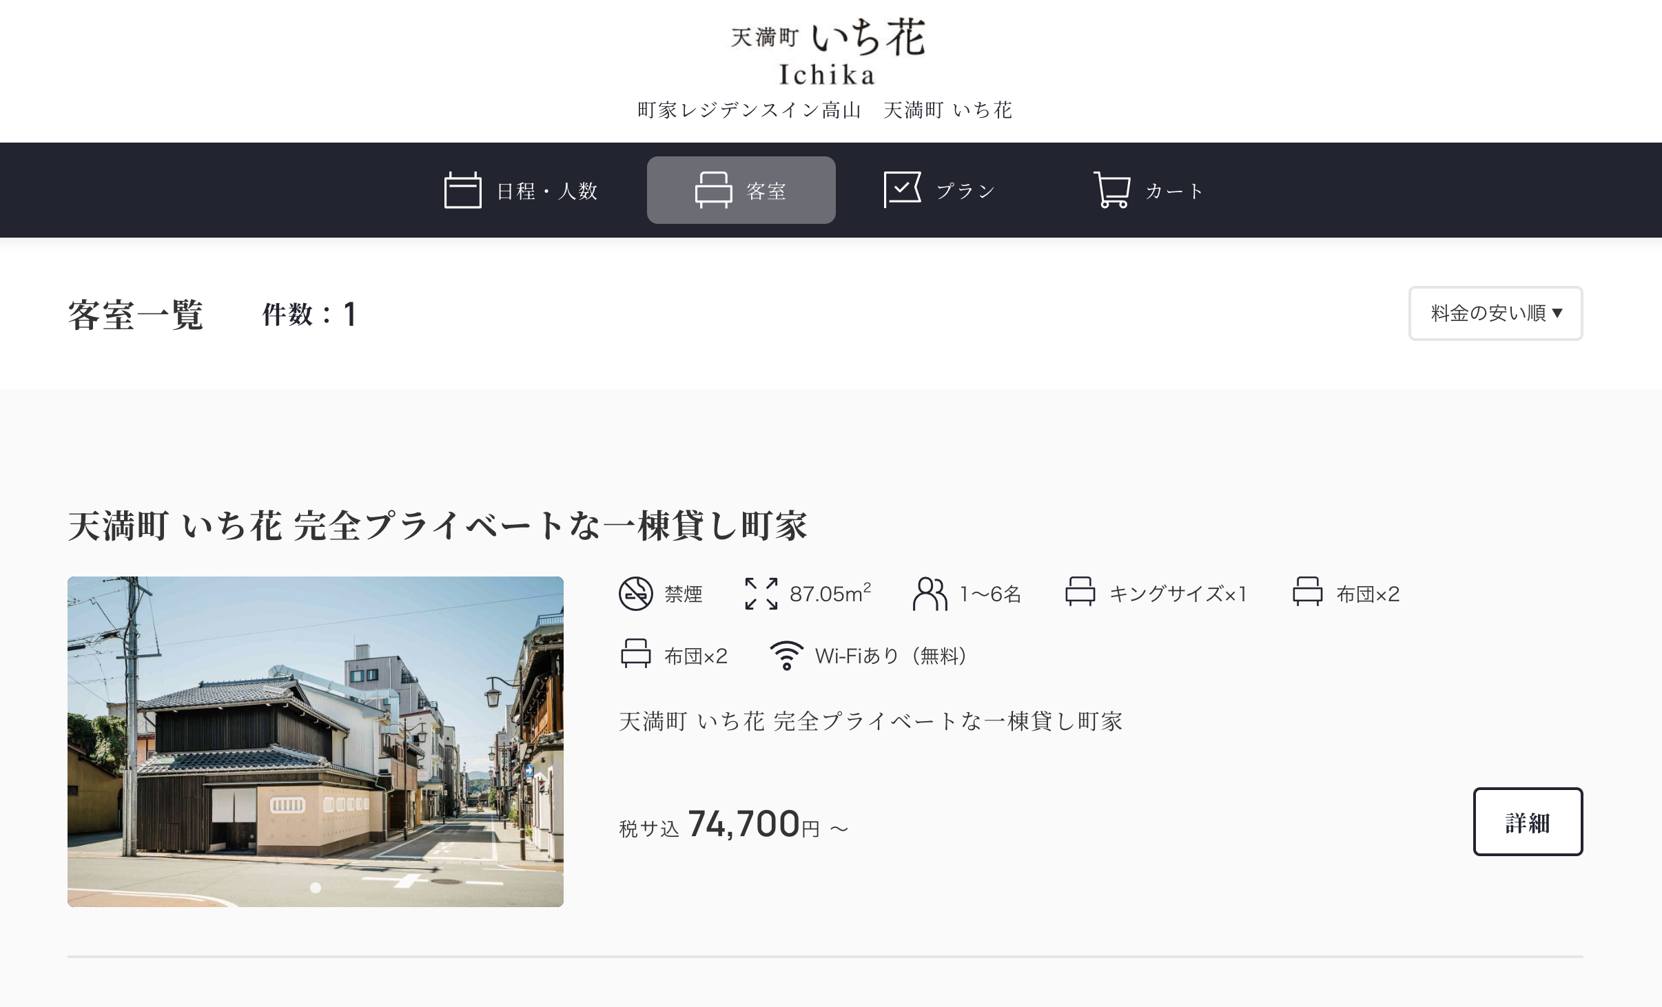Click the carousel dot indicator on the photo

click(x=315, y=888)
